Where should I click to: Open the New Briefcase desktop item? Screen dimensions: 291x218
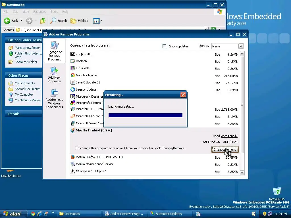coord(11,174)
